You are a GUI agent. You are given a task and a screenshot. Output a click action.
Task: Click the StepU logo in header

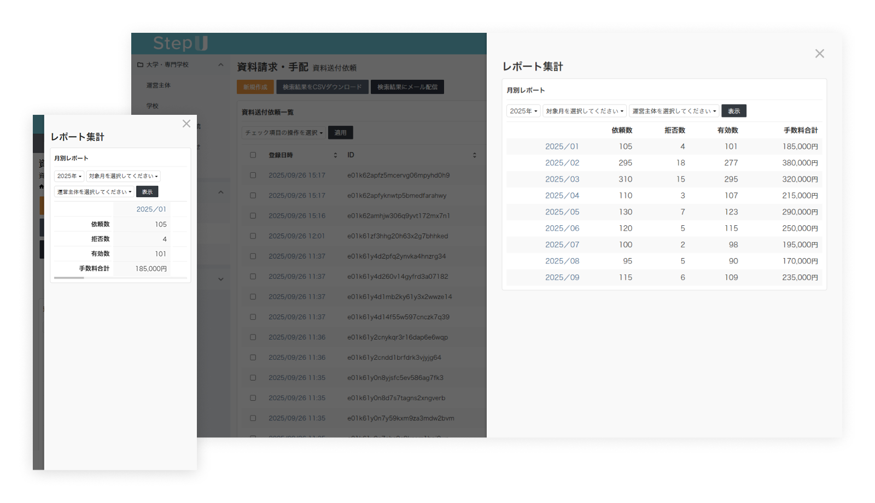click(x=180, y=43)
